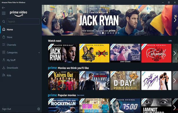This screenshot has width=178, height=113.
Task: Open the Hunters tile
Action: click(x=94, y=53)
